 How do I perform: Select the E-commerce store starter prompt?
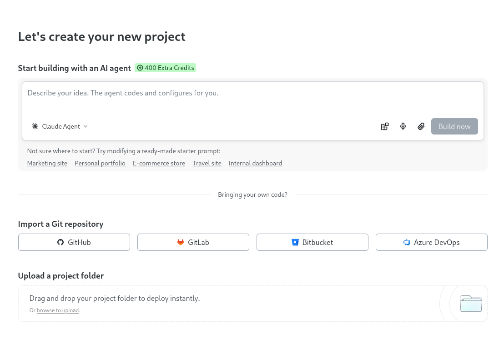[159, 163]
